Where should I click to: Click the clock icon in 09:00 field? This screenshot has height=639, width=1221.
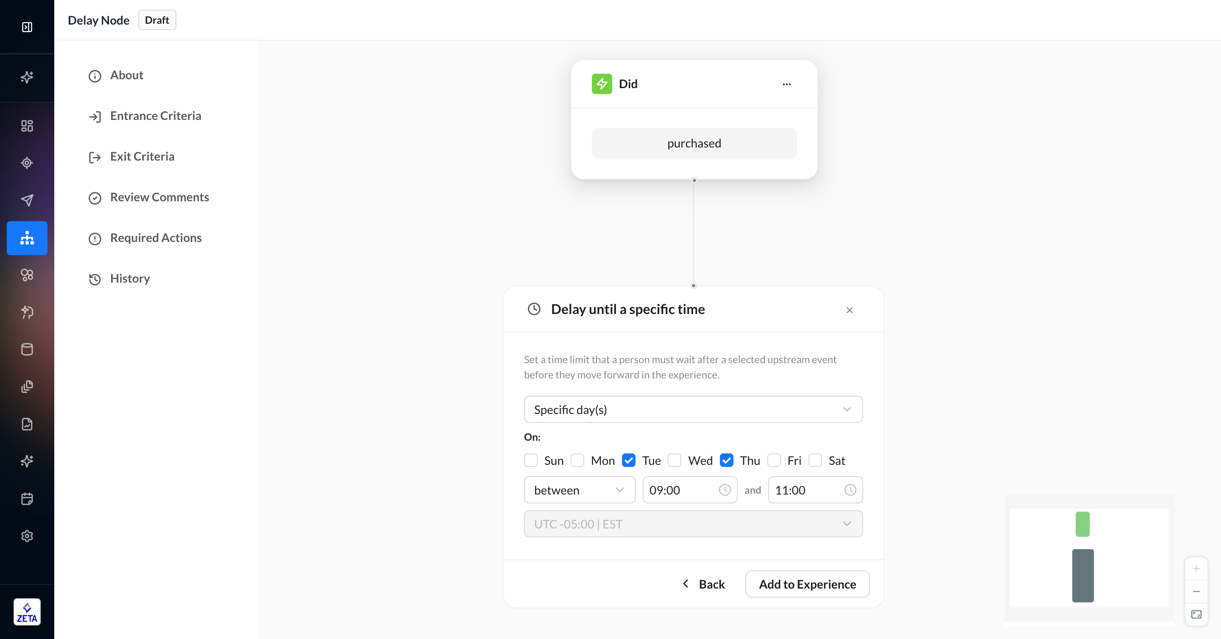(x=724, y=490)
